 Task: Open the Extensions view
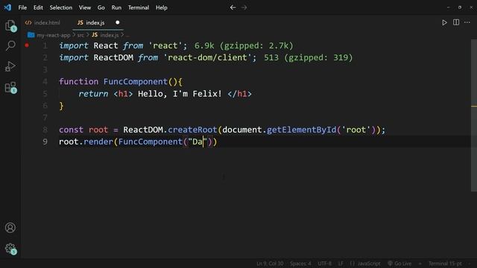[x=10, y=88]
